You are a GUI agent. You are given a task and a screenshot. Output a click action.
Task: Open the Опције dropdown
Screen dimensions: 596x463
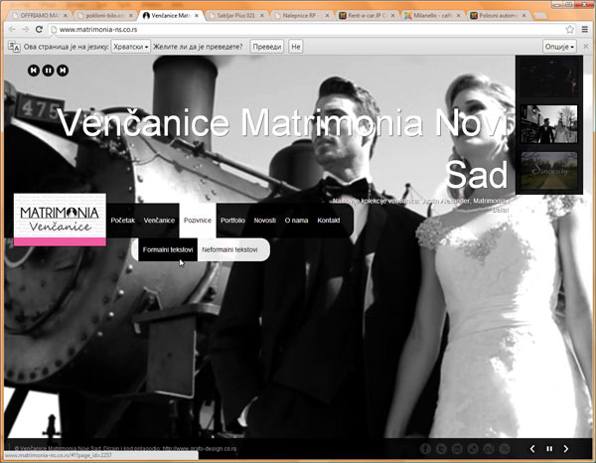point(559,47)
